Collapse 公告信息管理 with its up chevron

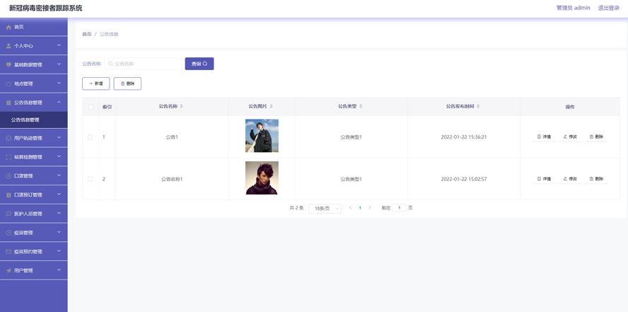tap(59, 102)
